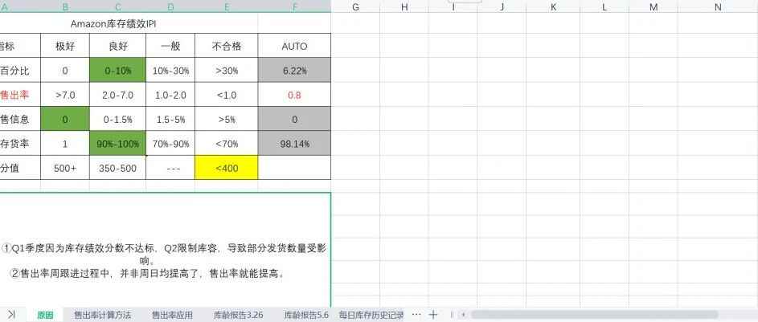Select the green 0-10% cell

pos(117,70)
